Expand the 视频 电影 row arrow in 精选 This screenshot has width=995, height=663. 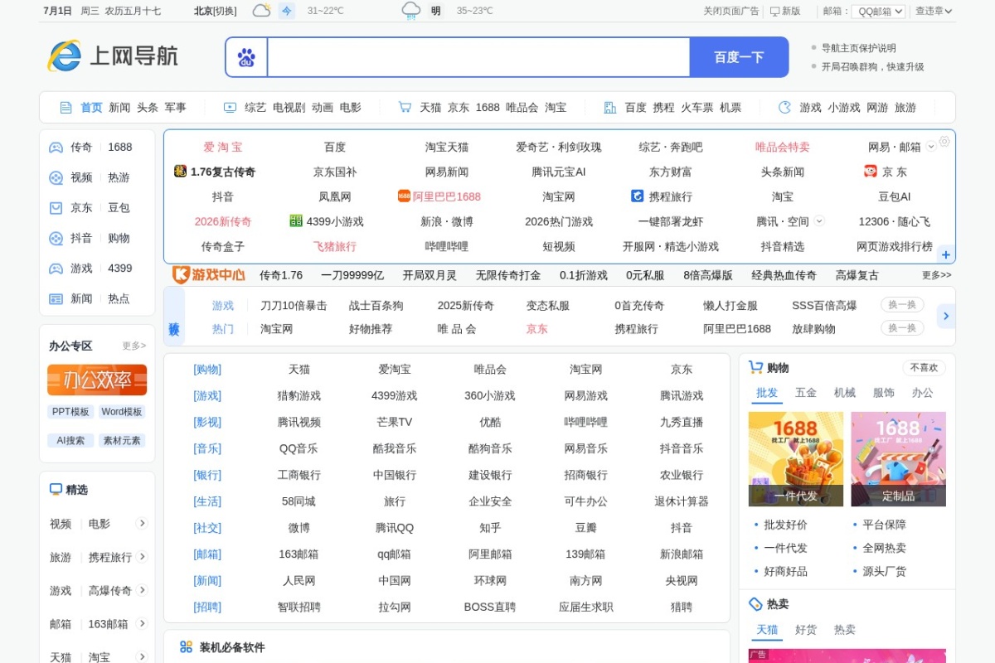click(142, 523)
